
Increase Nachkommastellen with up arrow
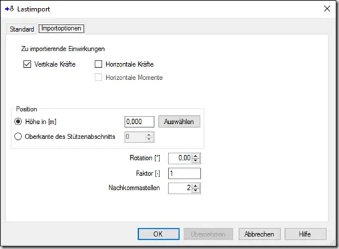196,186
